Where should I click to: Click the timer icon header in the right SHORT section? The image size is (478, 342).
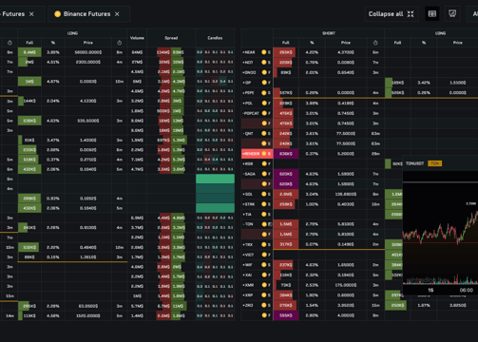point(375,43)
